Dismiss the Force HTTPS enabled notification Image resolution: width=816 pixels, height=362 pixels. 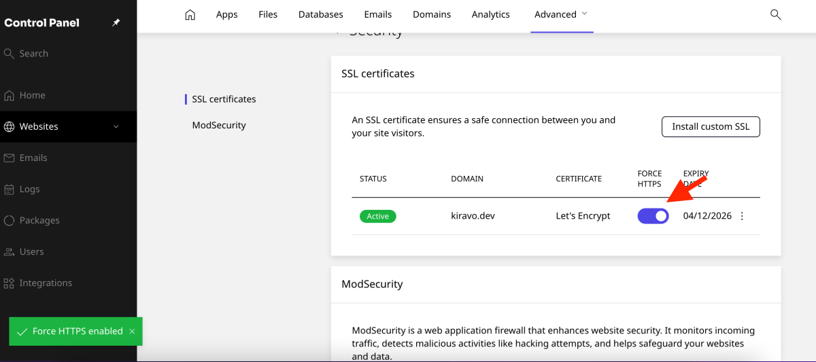(132, 331)
